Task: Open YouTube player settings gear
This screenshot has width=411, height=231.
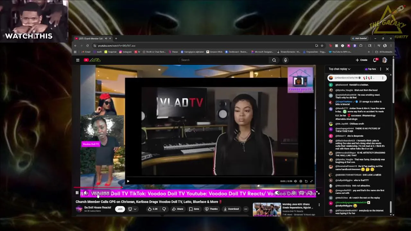Action: point(293,193)
